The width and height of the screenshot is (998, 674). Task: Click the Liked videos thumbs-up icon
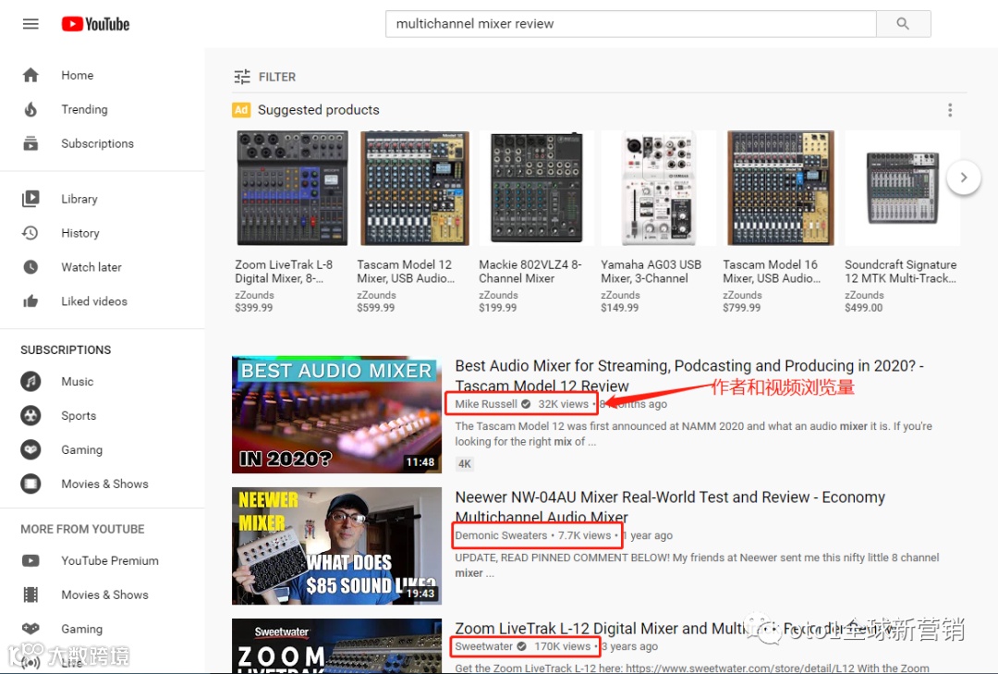click(x=30, y=301)
